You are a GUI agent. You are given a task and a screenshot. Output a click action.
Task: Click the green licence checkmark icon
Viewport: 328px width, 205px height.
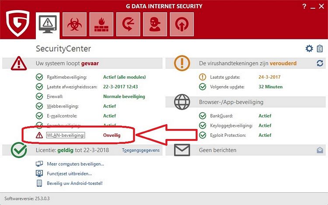(19, 150)
